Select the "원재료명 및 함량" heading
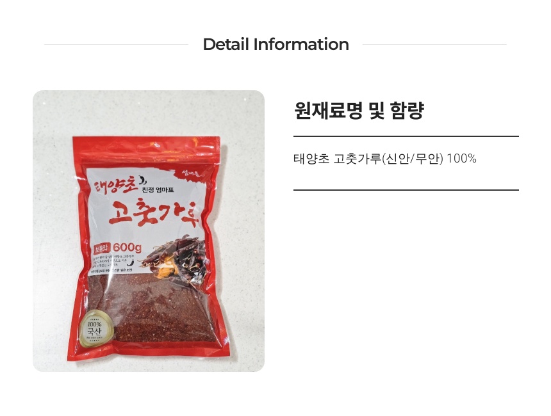 click(359, 111)
